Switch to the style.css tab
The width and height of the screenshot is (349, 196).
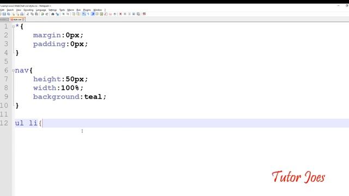click(17, 20)
